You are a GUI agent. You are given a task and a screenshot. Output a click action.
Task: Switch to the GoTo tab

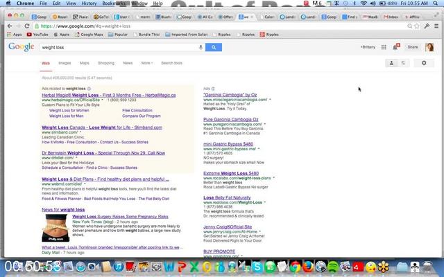[x=101, y=17]
